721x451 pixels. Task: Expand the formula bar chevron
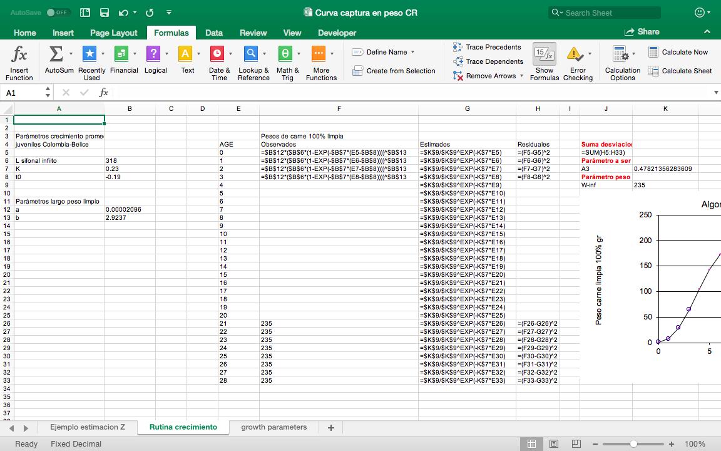coord(715,93)
